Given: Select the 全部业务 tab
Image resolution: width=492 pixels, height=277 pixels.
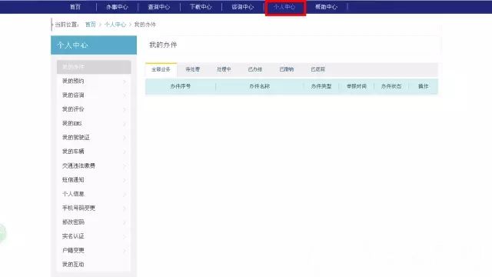Looking at the screenshot, I should click(161, 69).
